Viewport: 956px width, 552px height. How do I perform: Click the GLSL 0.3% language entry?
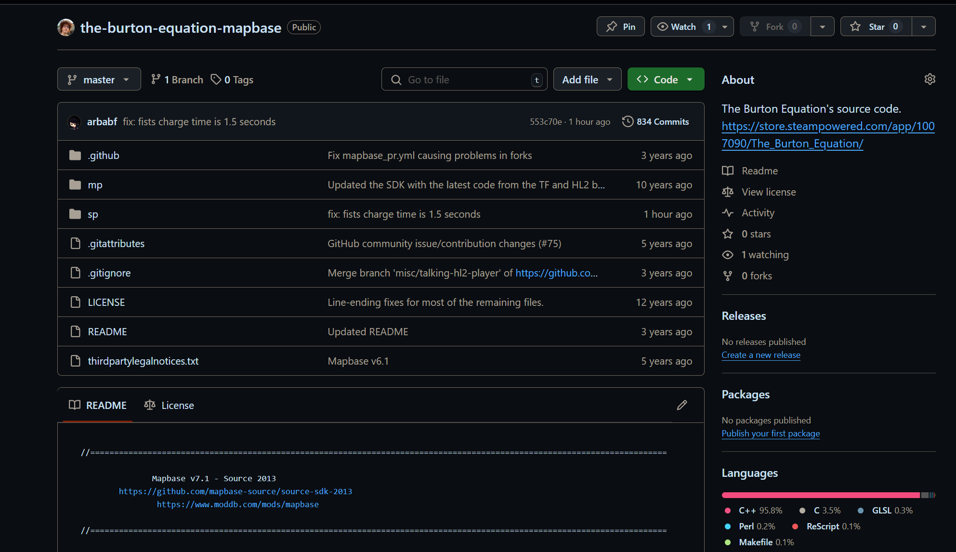(x=885, y=511)
